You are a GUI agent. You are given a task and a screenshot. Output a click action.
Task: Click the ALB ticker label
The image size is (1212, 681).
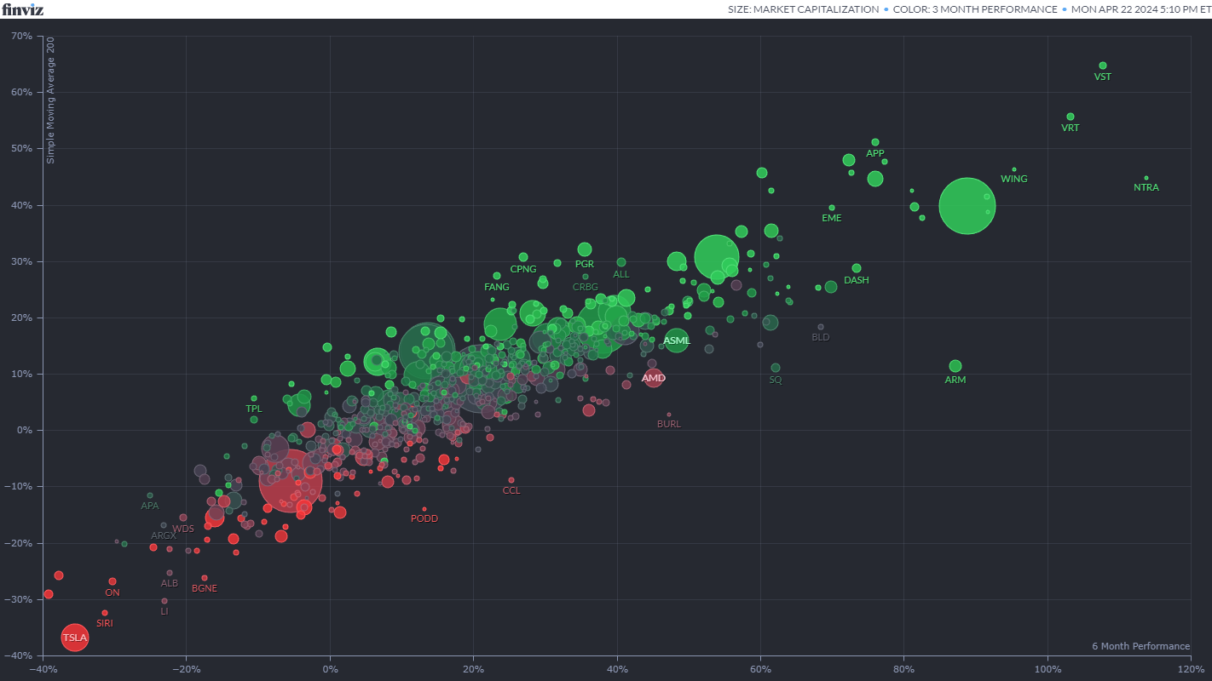(170, 583)
